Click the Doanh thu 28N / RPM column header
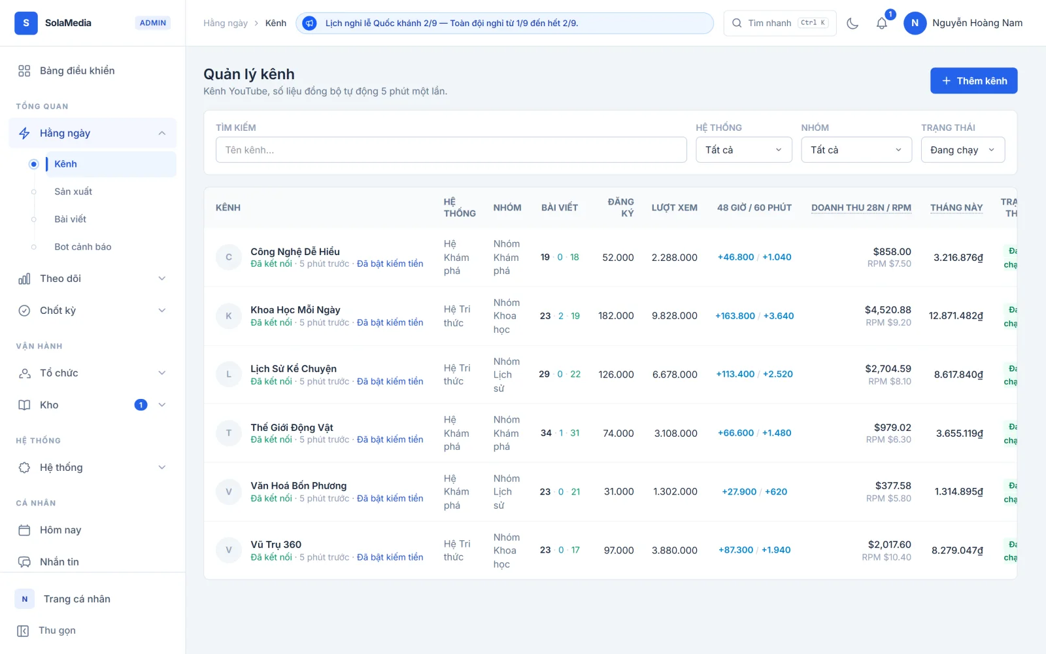 (x=861, y=208)
